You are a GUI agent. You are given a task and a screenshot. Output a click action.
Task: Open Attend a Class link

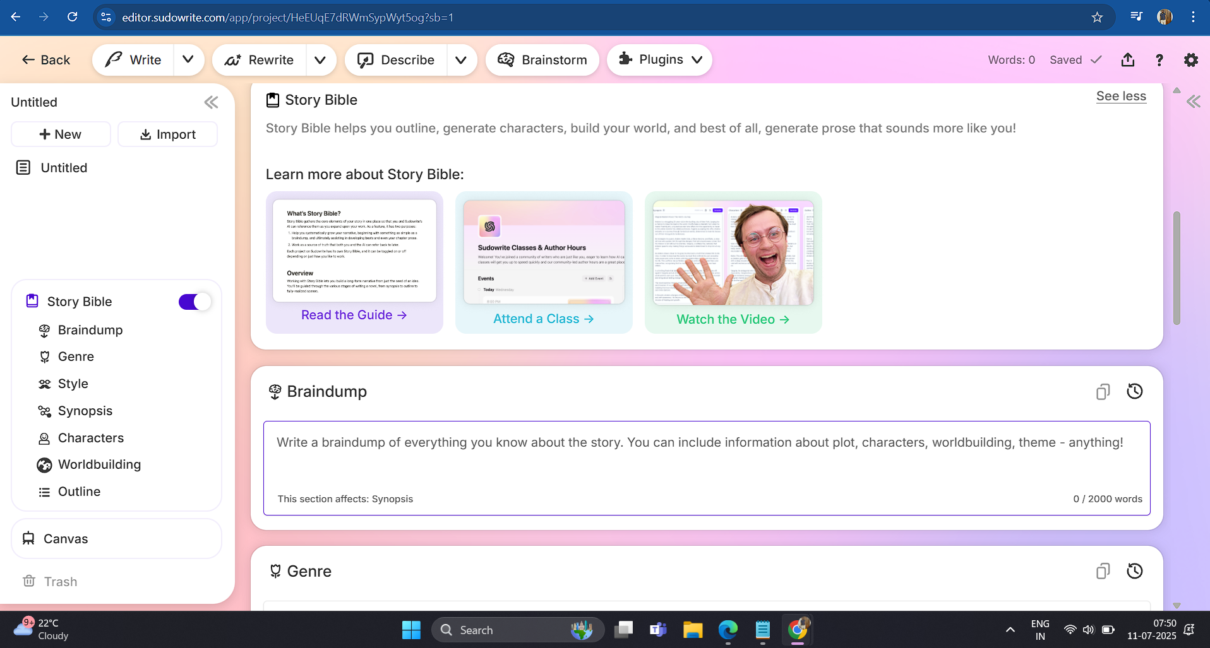click(544, 319)
